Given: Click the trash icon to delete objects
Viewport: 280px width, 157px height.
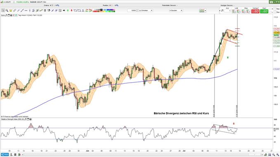Looking at the screenshot, I should pyautogui.click(x=45, y=11).
